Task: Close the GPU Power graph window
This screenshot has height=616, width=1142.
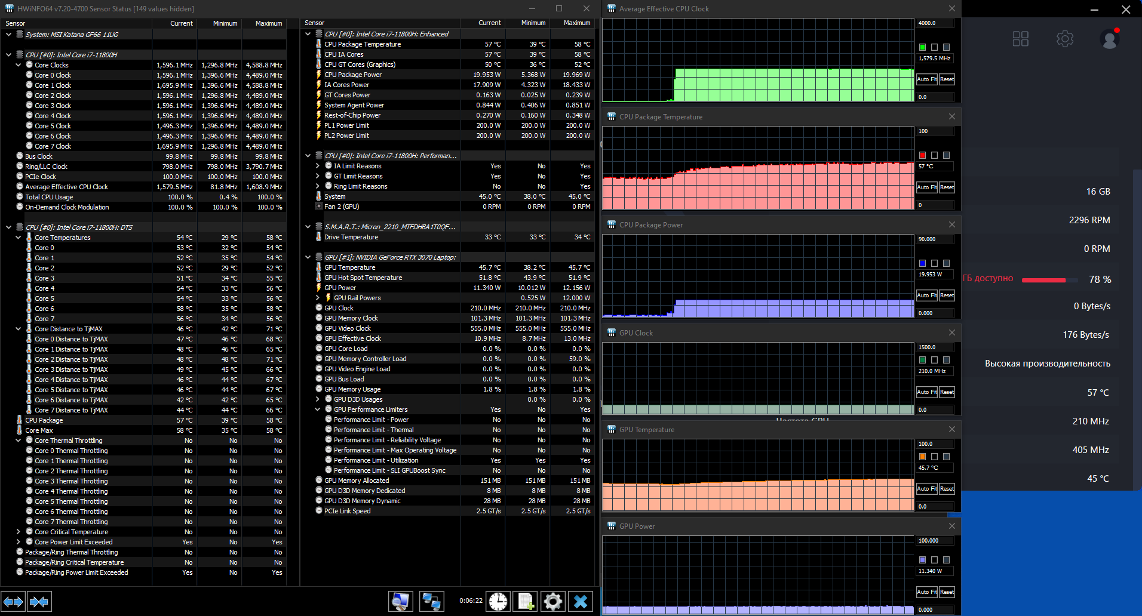Action: pyautogui.click(x=952, y=526)
